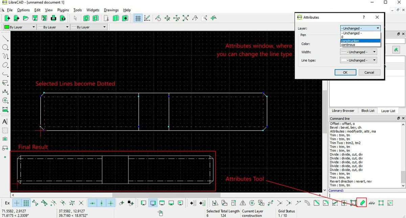Toggle snap on grid button
This screenshot has width=406, height=218.
coord(26,203)
